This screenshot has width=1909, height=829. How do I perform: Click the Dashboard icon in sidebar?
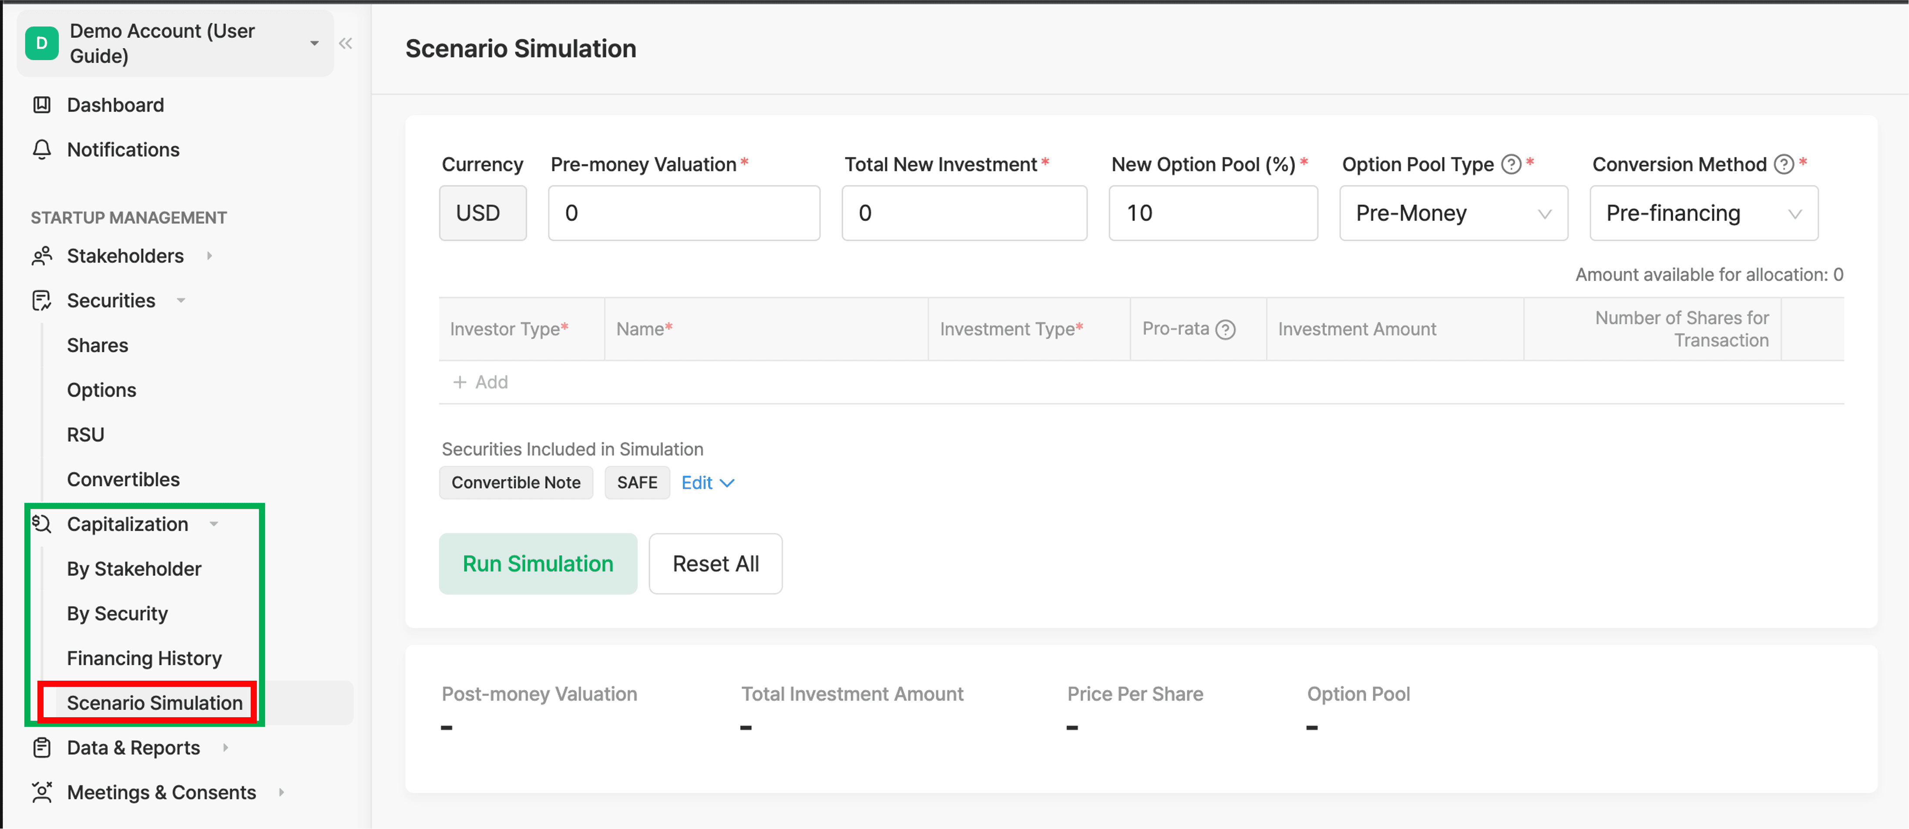point(42,104)
